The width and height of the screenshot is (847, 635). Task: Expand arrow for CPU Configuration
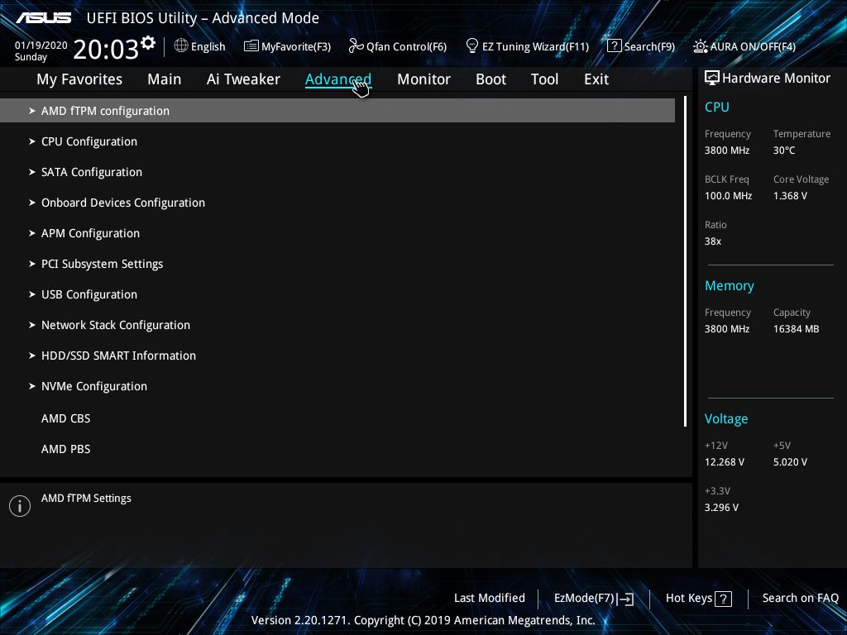[x=32, y=141]
